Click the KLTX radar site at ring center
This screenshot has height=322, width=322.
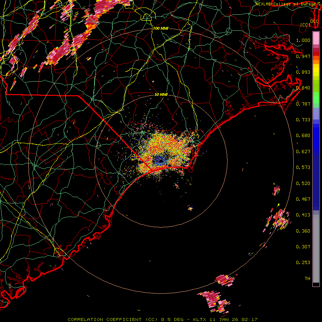pos(161,161)
